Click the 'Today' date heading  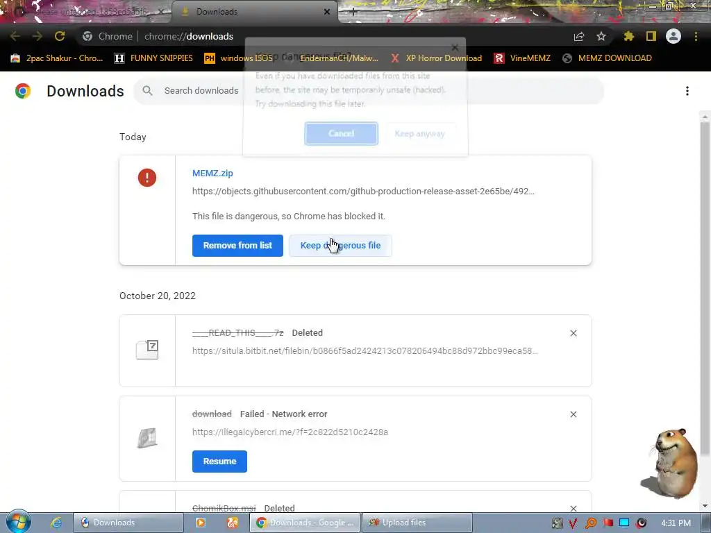click(x=133, y=137)
